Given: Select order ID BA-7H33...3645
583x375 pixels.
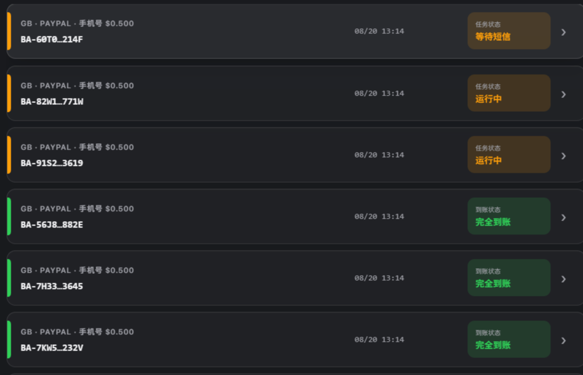Looking at the screenshot, I should coord(52,286).
